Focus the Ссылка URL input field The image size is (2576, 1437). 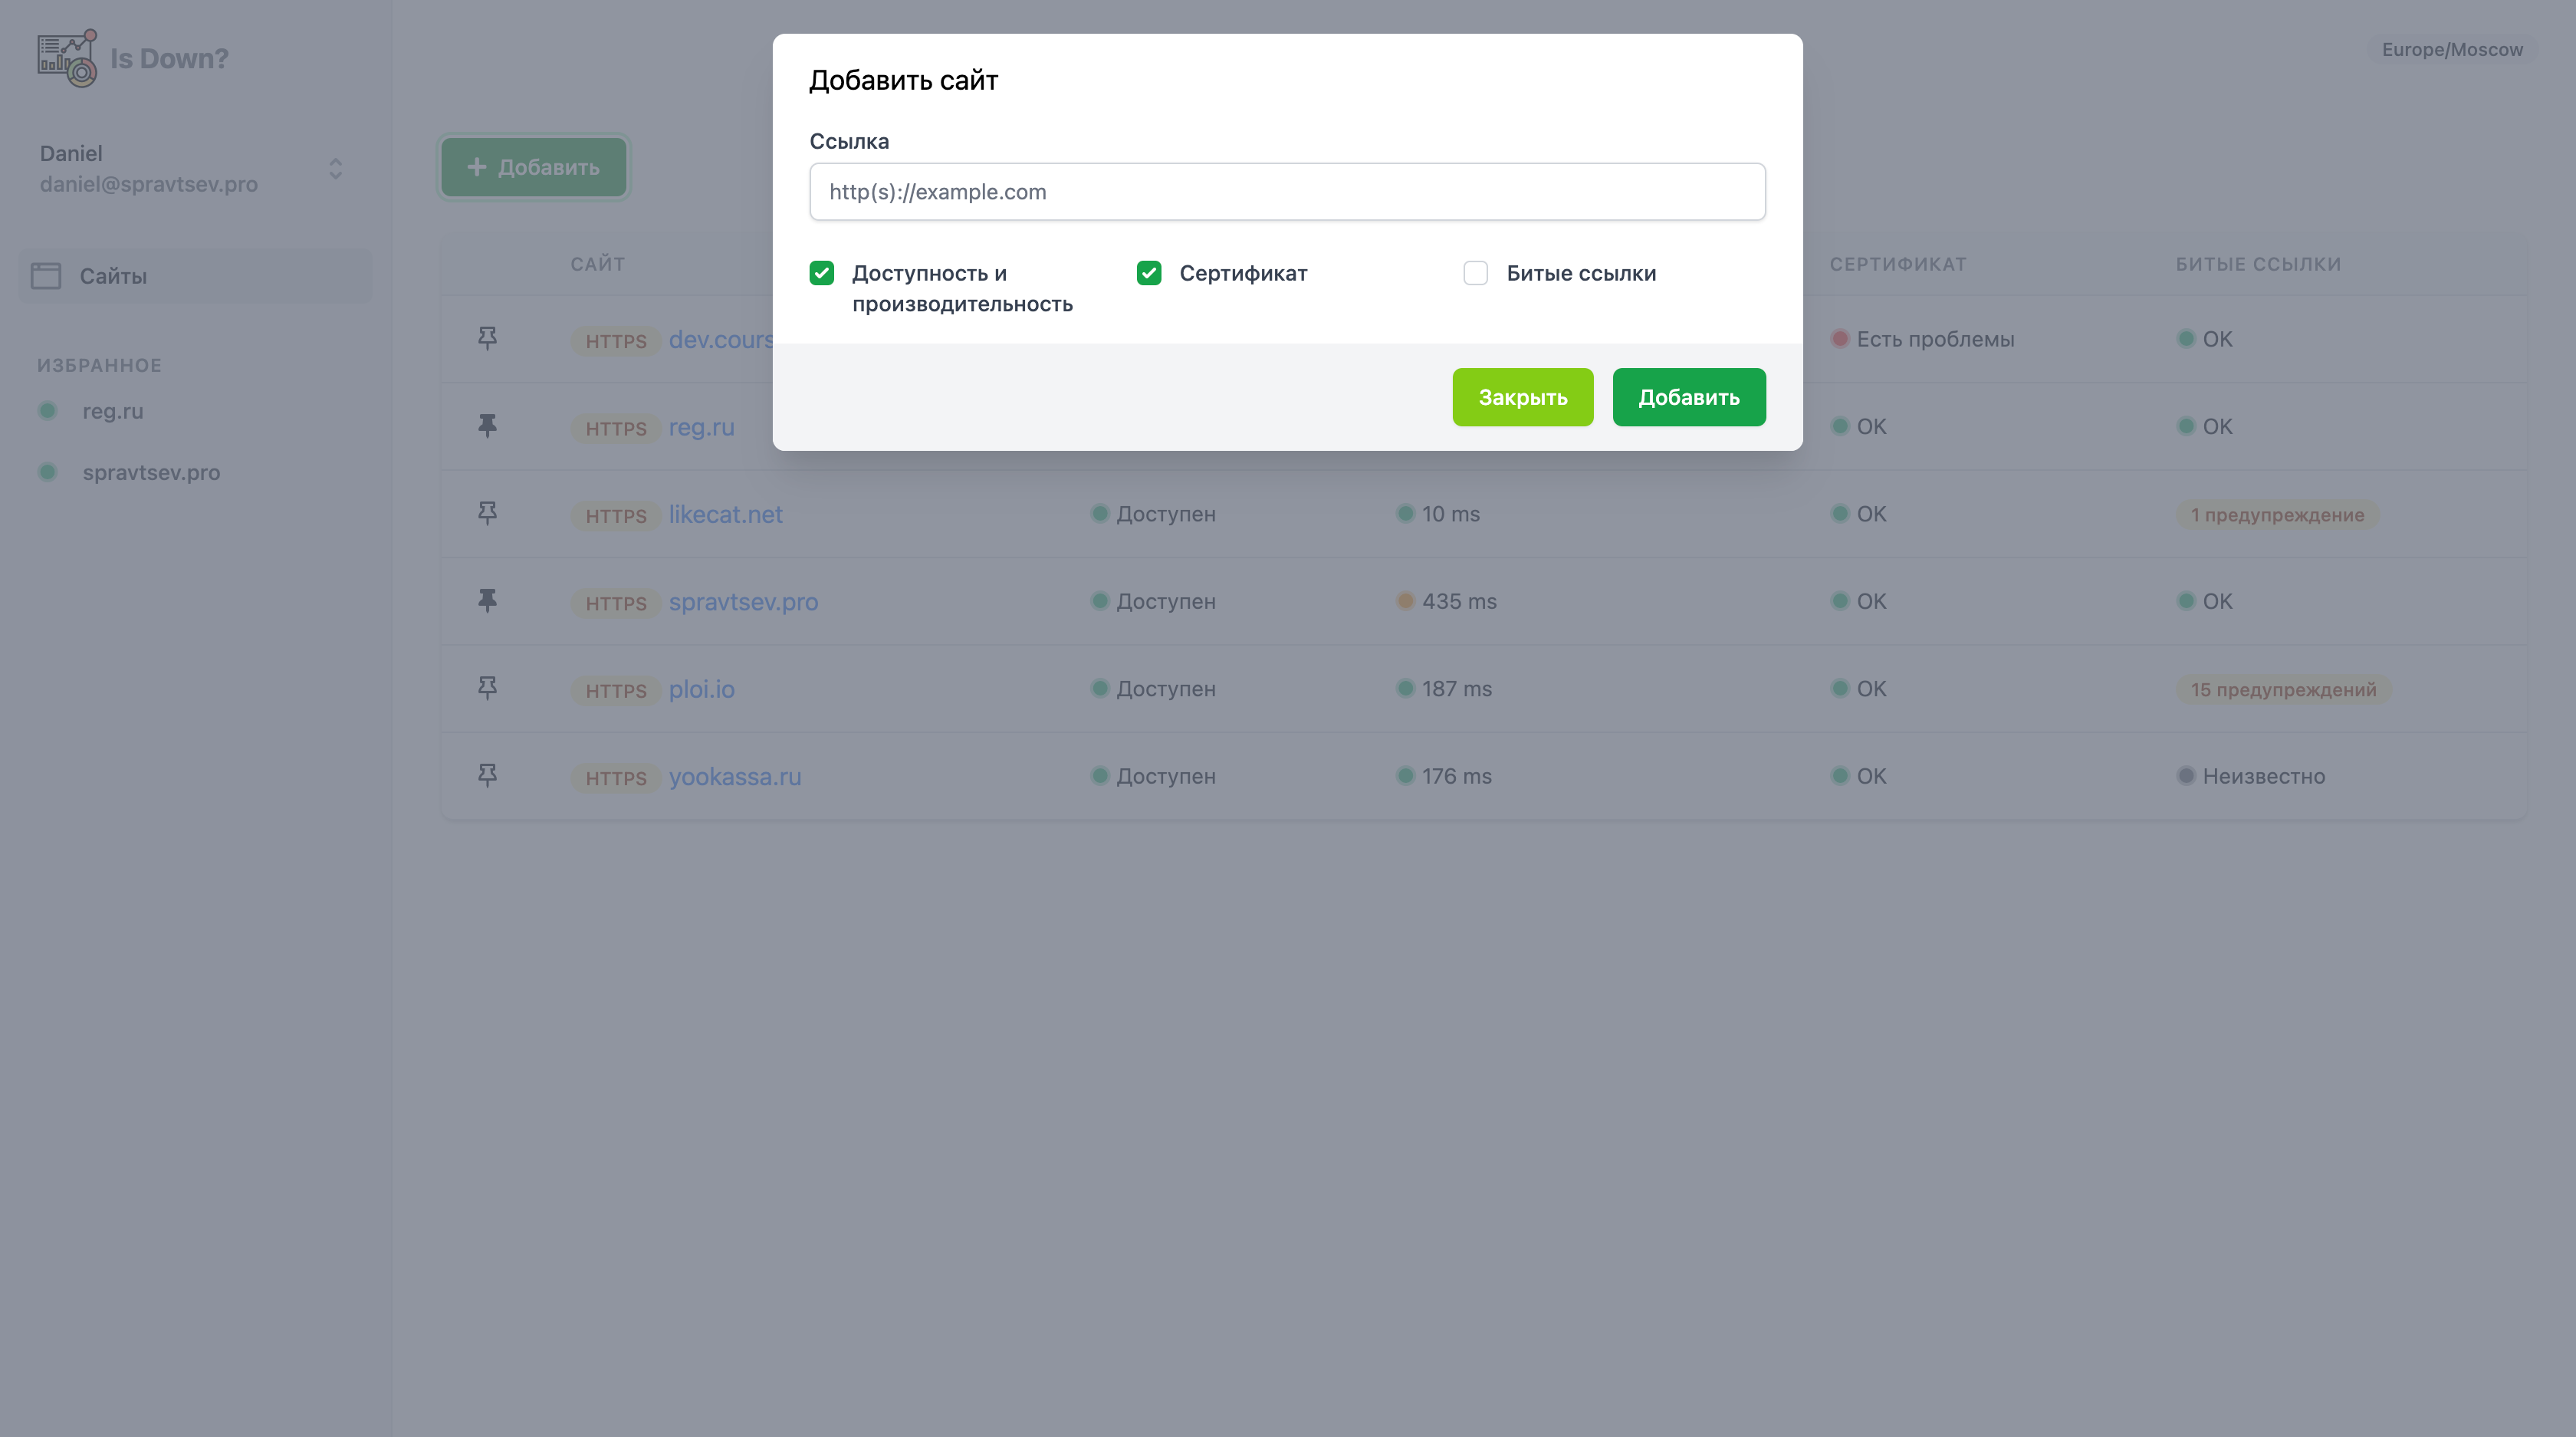(x=1287, y=192)
